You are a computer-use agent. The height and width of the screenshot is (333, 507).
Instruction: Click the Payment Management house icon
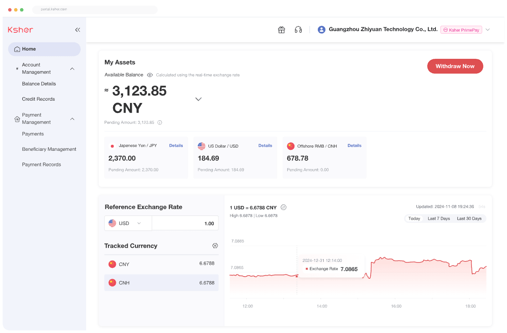click(x=17, y=119)
